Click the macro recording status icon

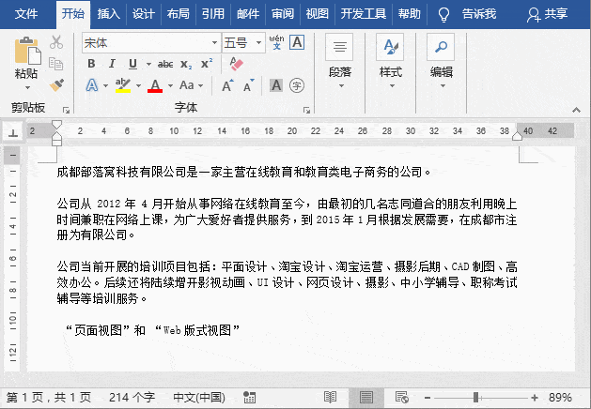point(249,398)
